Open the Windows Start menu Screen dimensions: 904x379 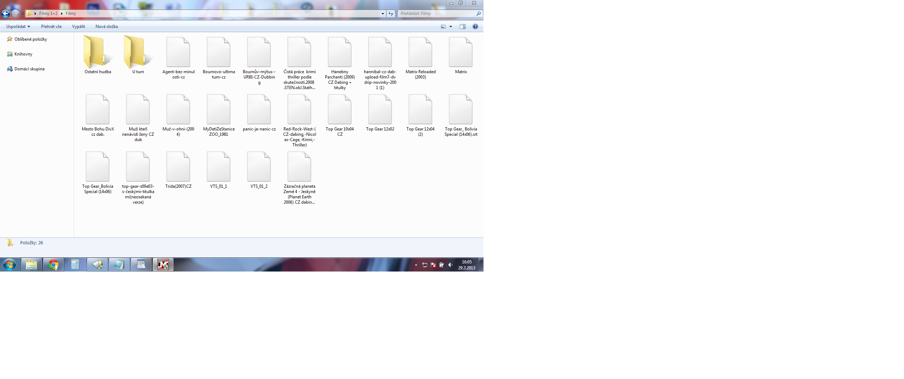[x=10, y=264]
